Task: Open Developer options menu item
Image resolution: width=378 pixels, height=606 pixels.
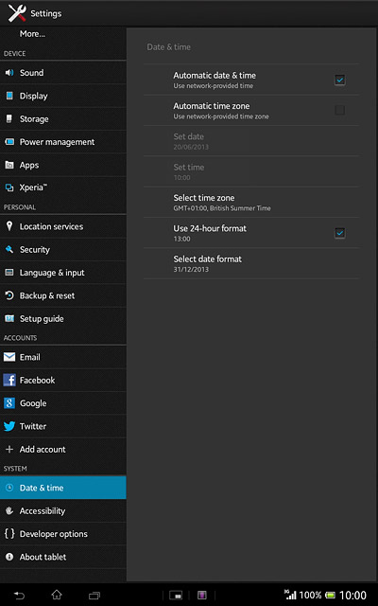Action: pyautogui.click(x=63, y=534)
